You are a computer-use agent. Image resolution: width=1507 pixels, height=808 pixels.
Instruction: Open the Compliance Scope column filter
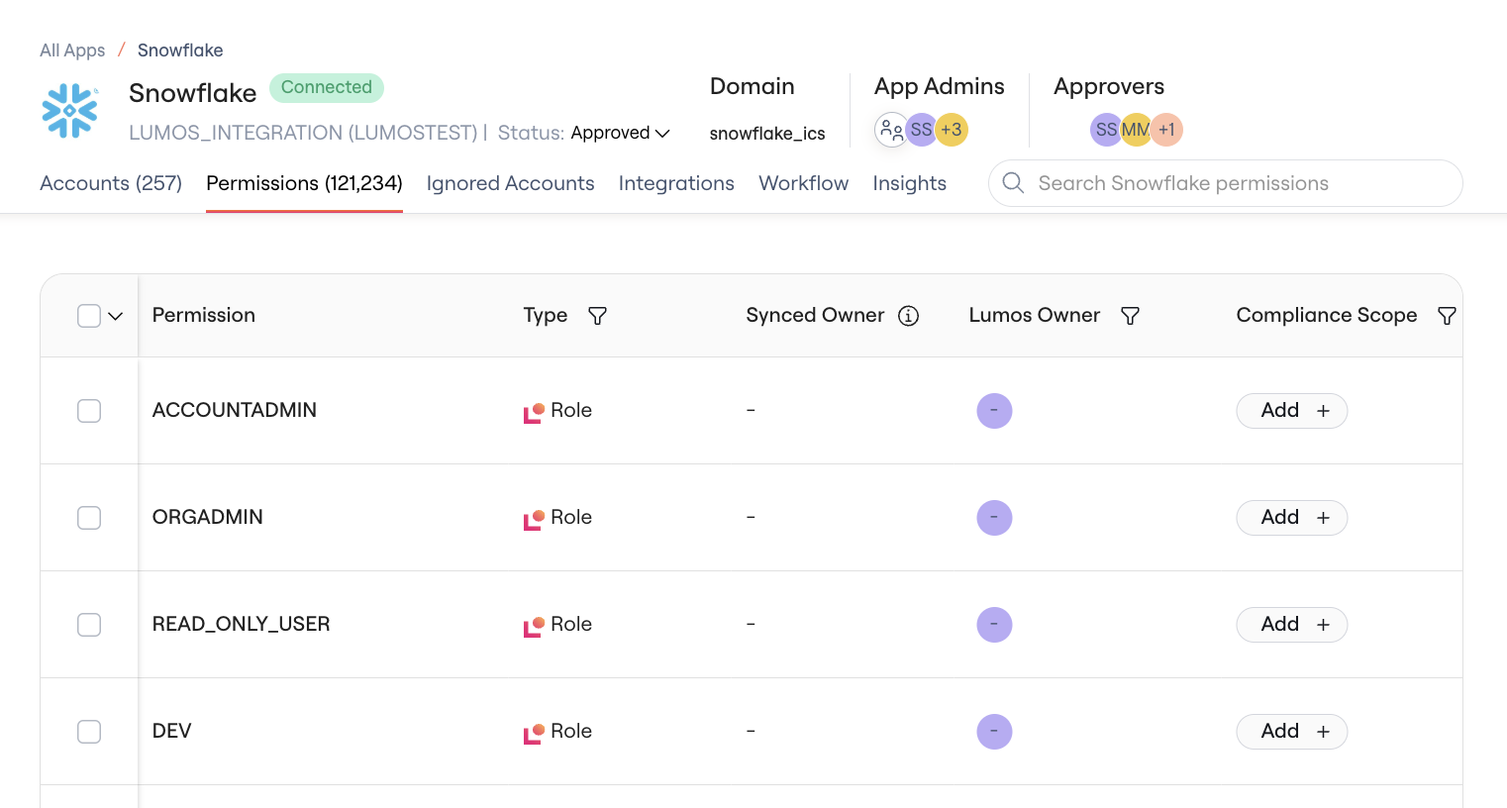pyautogui.click(x=1447, y=316)
